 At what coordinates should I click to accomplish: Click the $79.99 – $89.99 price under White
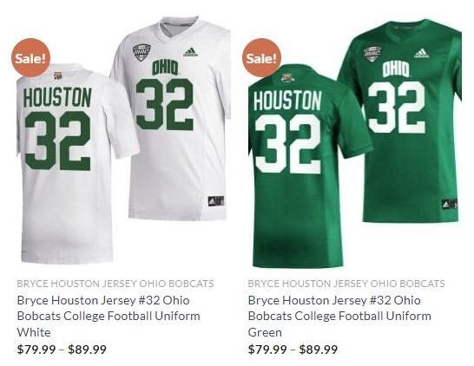62,350
